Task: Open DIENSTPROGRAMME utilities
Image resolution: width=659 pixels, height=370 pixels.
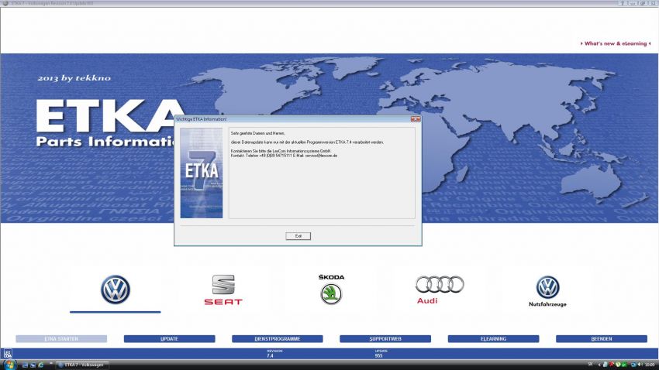Action: (278, 338)
